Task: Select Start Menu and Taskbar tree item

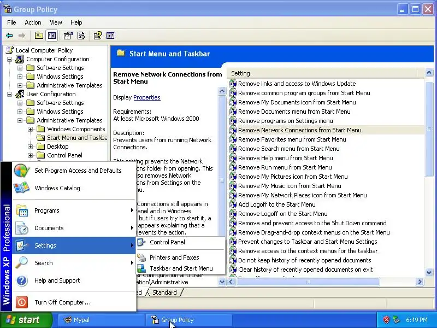Action: coord(77,138)
